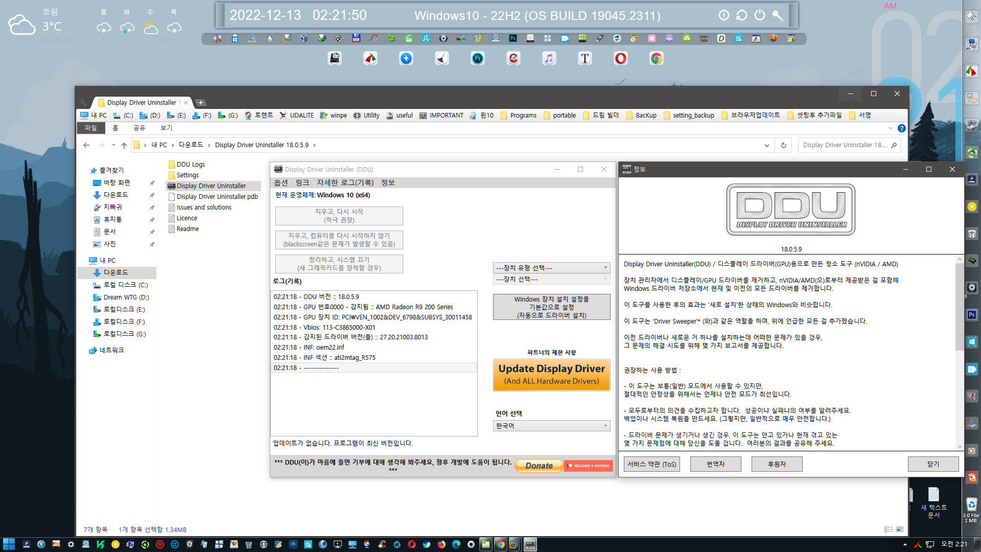Expand the Explorer ribbon chevron
Screen dimensions: 981x552
pos(891,128)
